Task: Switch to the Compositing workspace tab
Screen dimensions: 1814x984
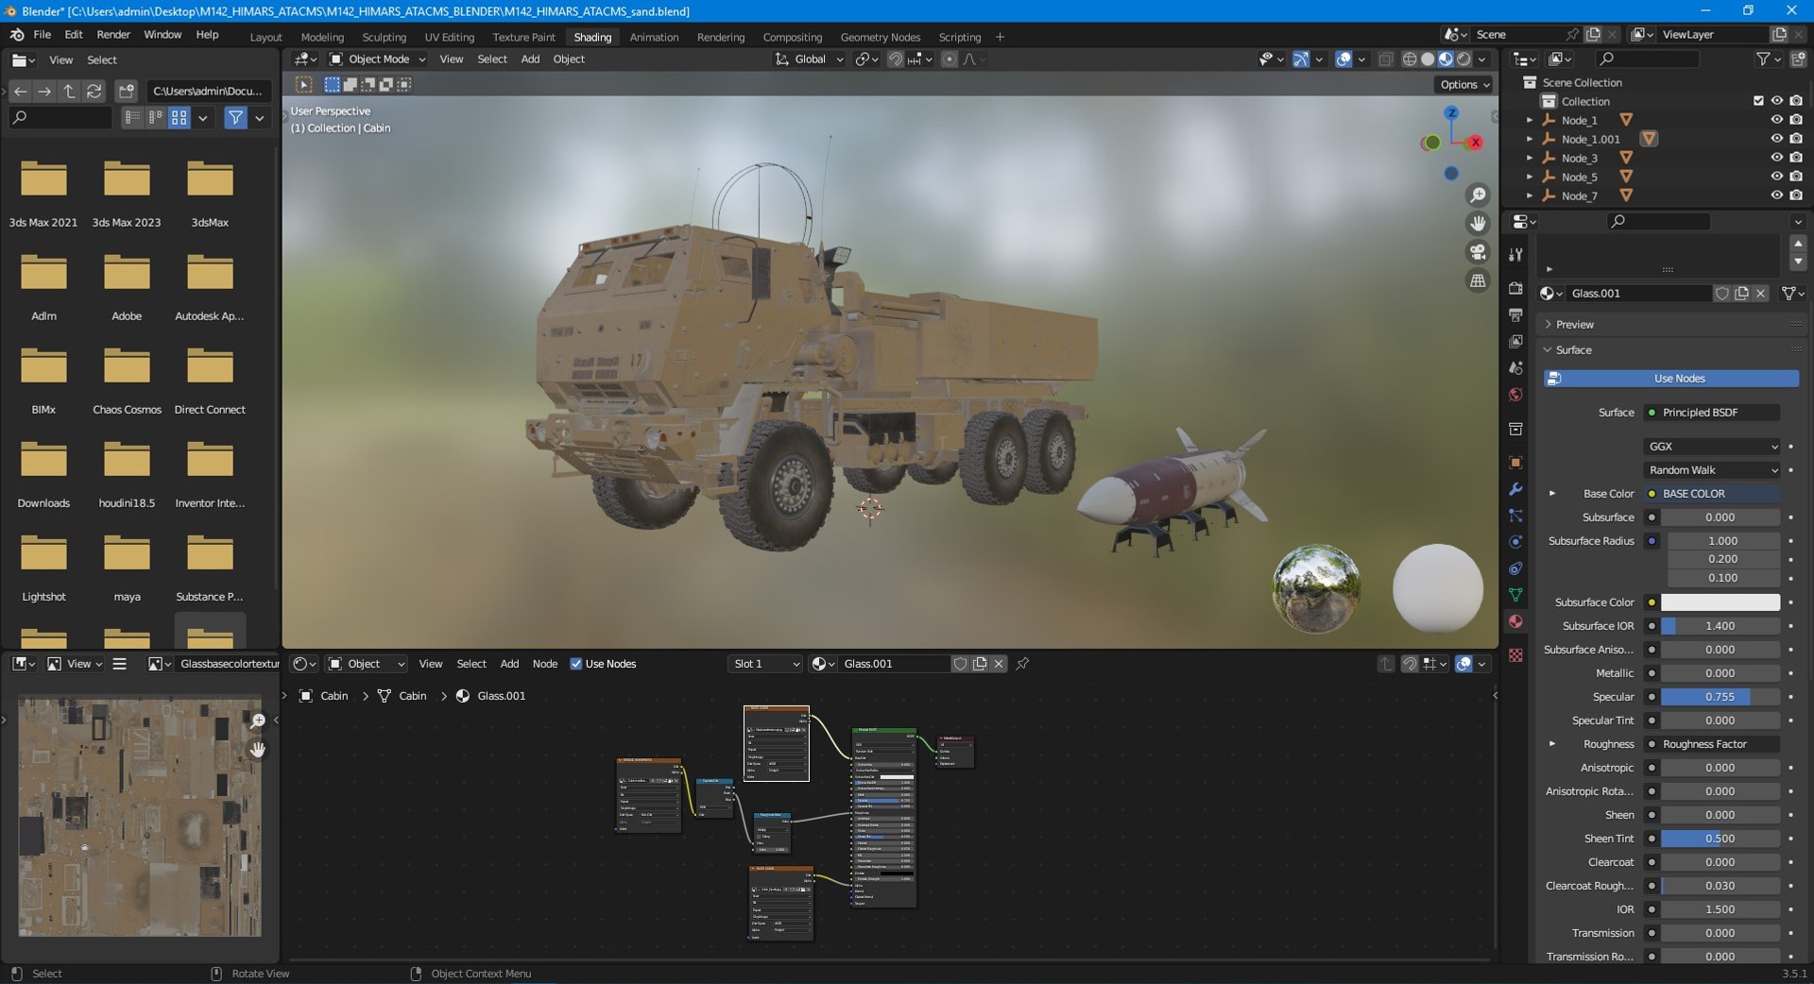Action: click(x=792, y=37)
